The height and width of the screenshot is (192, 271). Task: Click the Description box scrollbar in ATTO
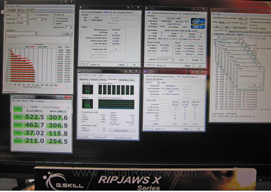click(71, 39)
